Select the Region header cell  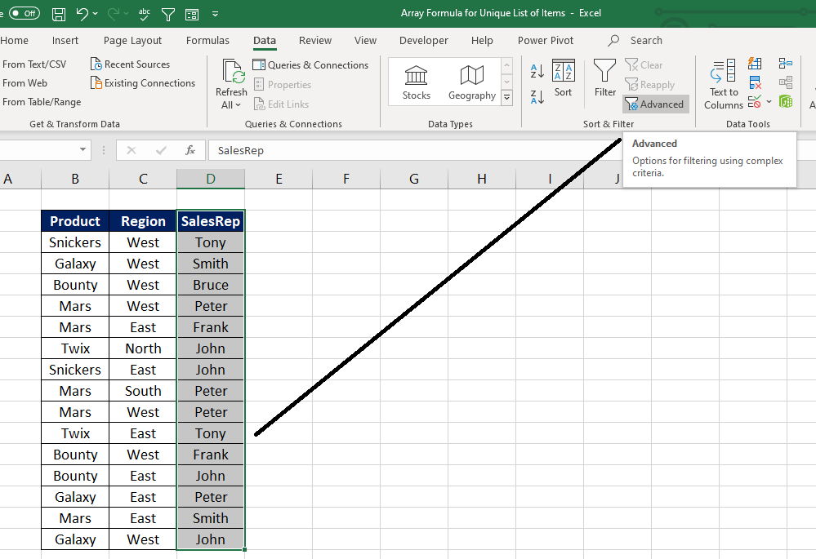(143, 221)
